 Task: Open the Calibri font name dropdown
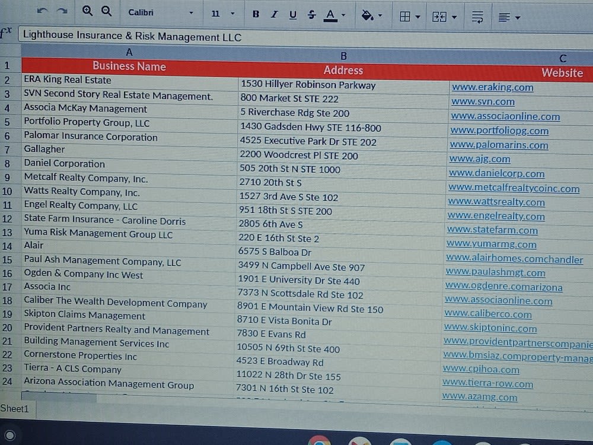pos(161,12)
